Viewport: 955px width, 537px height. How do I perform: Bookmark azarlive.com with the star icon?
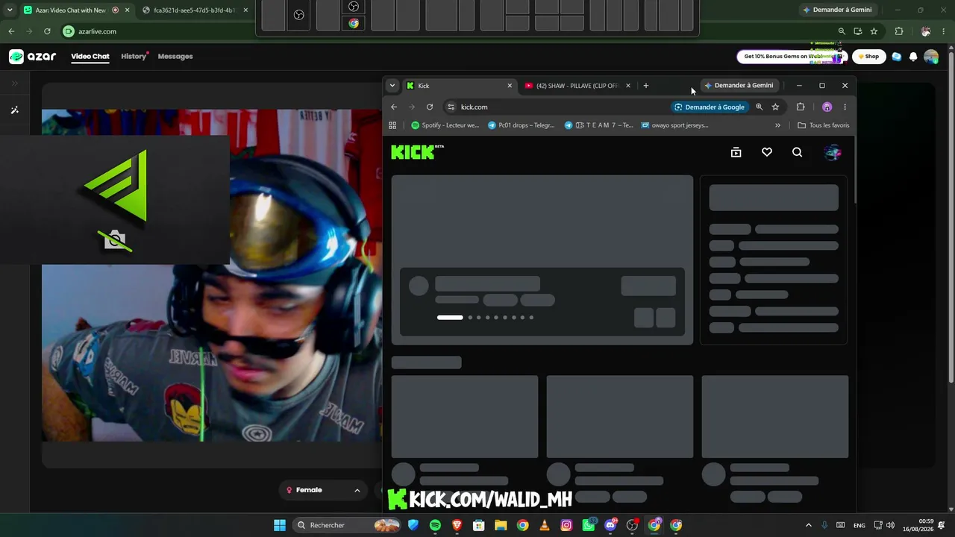point(874,31)
